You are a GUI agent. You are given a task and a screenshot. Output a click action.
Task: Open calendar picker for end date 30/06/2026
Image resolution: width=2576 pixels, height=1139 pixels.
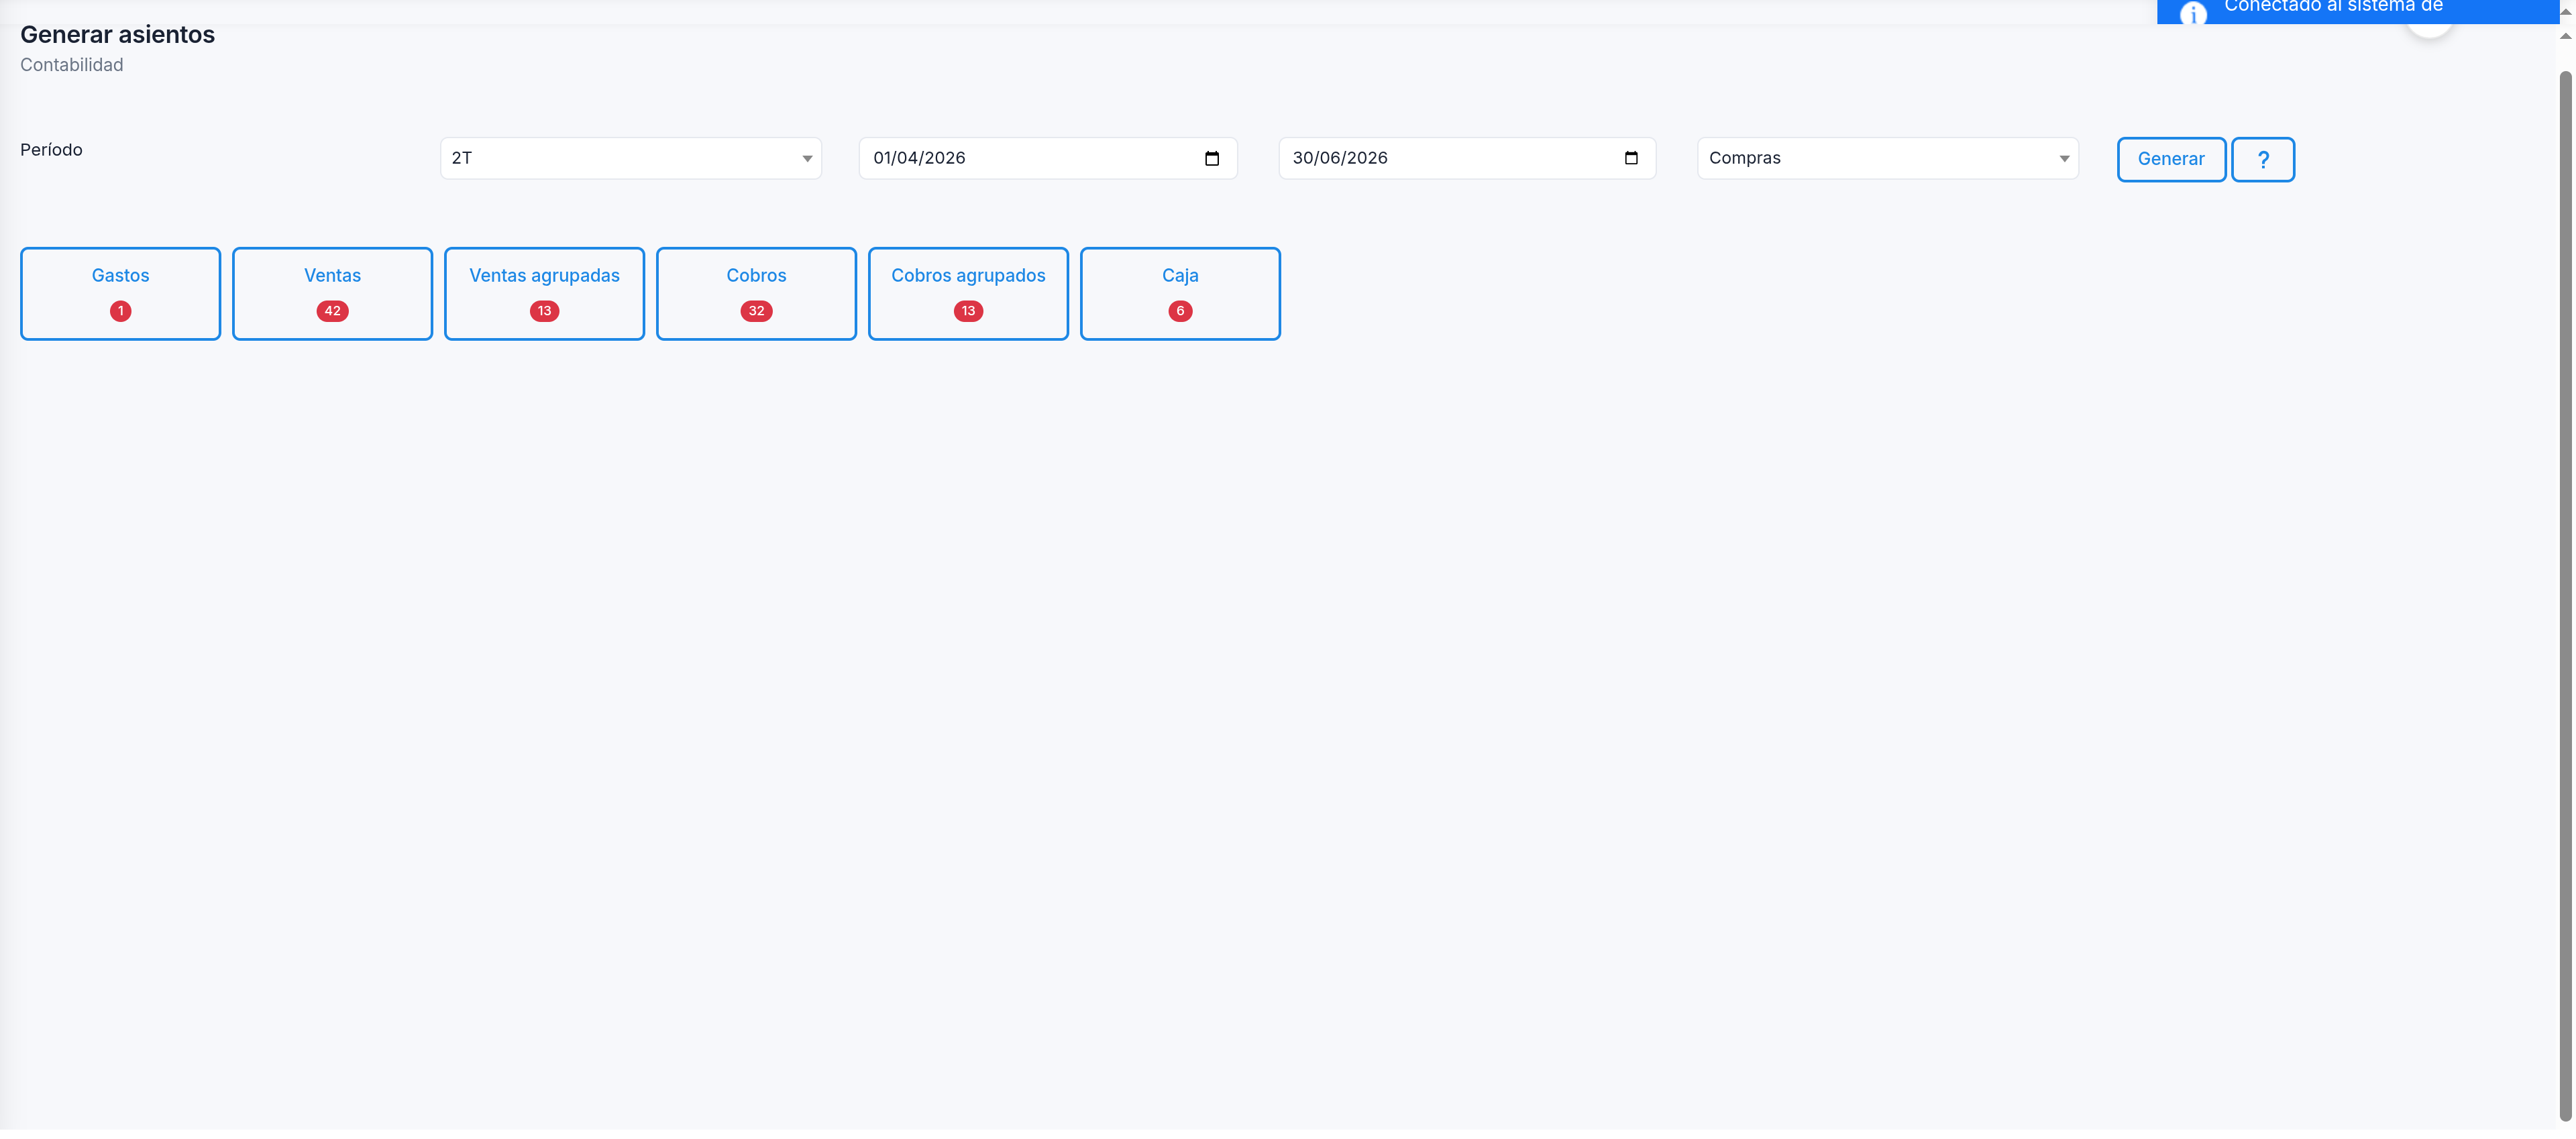pyautogui.click(x=1631, y=158)
